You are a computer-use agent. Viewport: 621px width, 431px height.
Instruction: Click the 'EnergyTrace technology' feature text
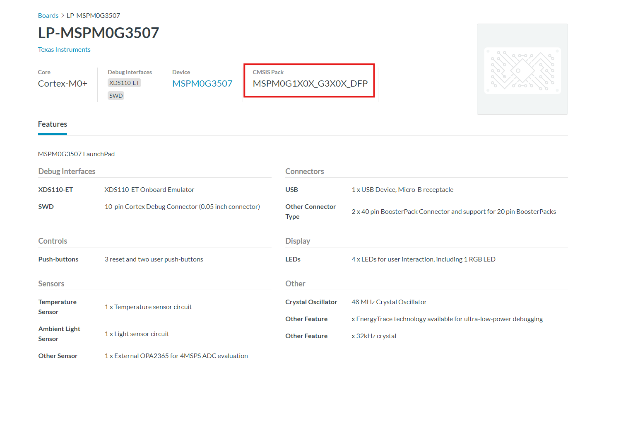(x=447, y=319)
